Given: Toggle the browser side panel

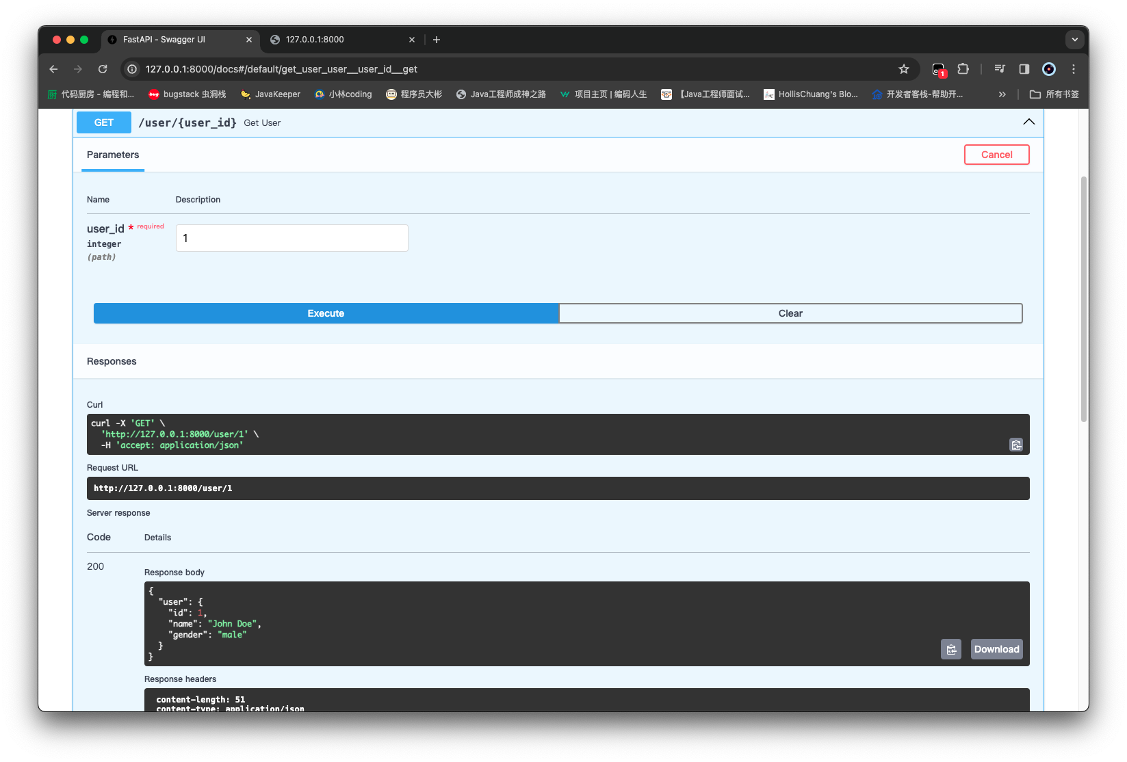Looking at the screenshot, I should coord(1024,69).
